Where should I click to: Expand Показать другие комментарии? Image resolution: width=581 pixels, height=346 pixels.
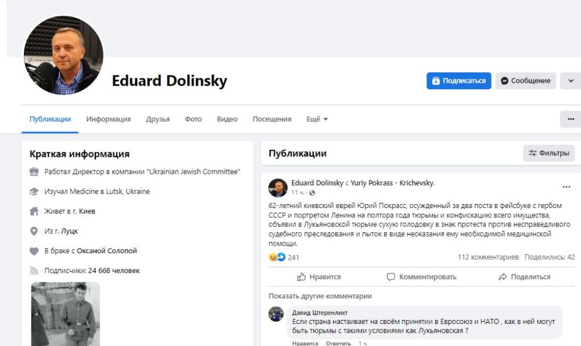(x=320, y=296)
